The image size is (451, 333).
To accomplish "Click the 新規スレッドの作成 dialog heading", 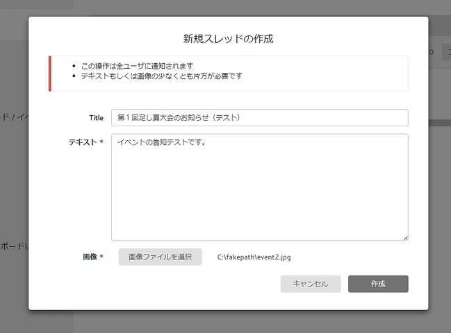I will (x=228, y=39).
